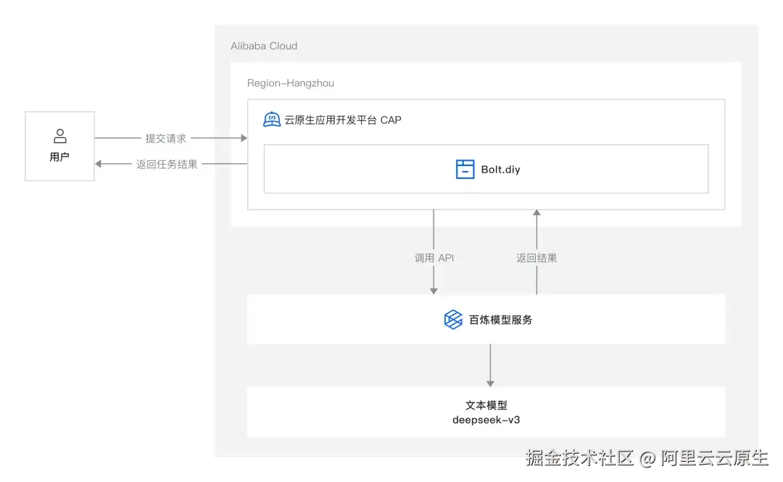Click the person symbol above 用户 text
Screen dimensions: 783x482
[x=59, y=135]
